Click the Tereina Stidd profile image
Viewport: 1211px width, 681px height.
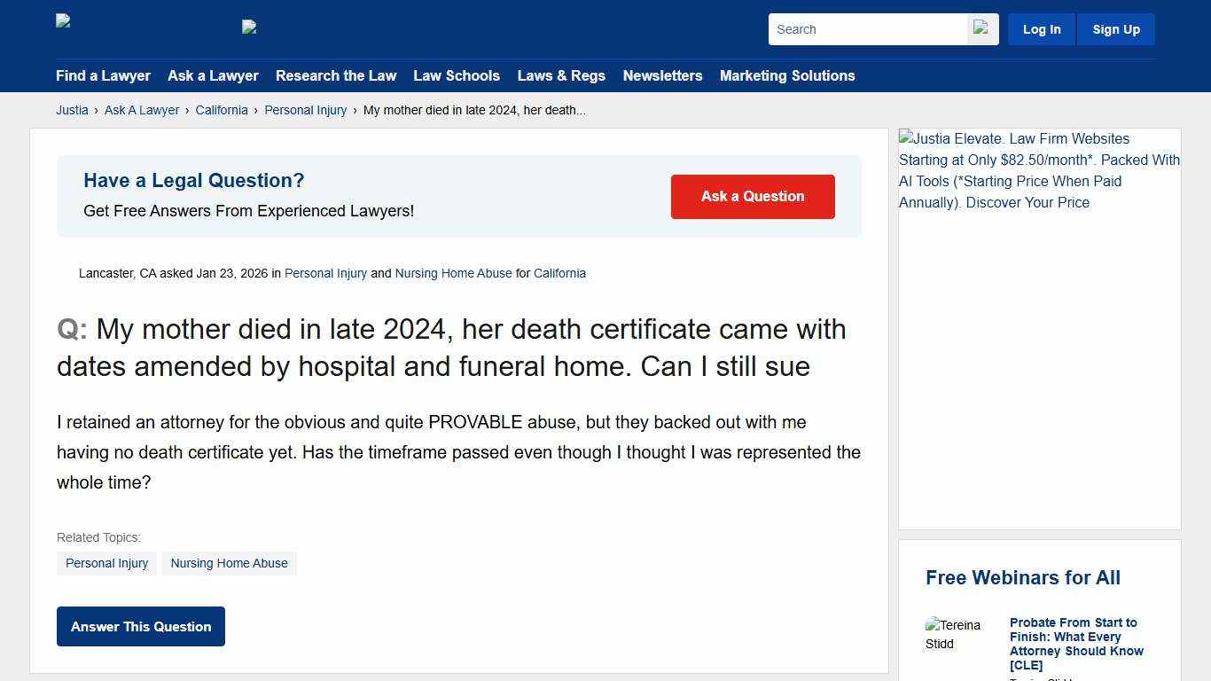click(956, 634)
